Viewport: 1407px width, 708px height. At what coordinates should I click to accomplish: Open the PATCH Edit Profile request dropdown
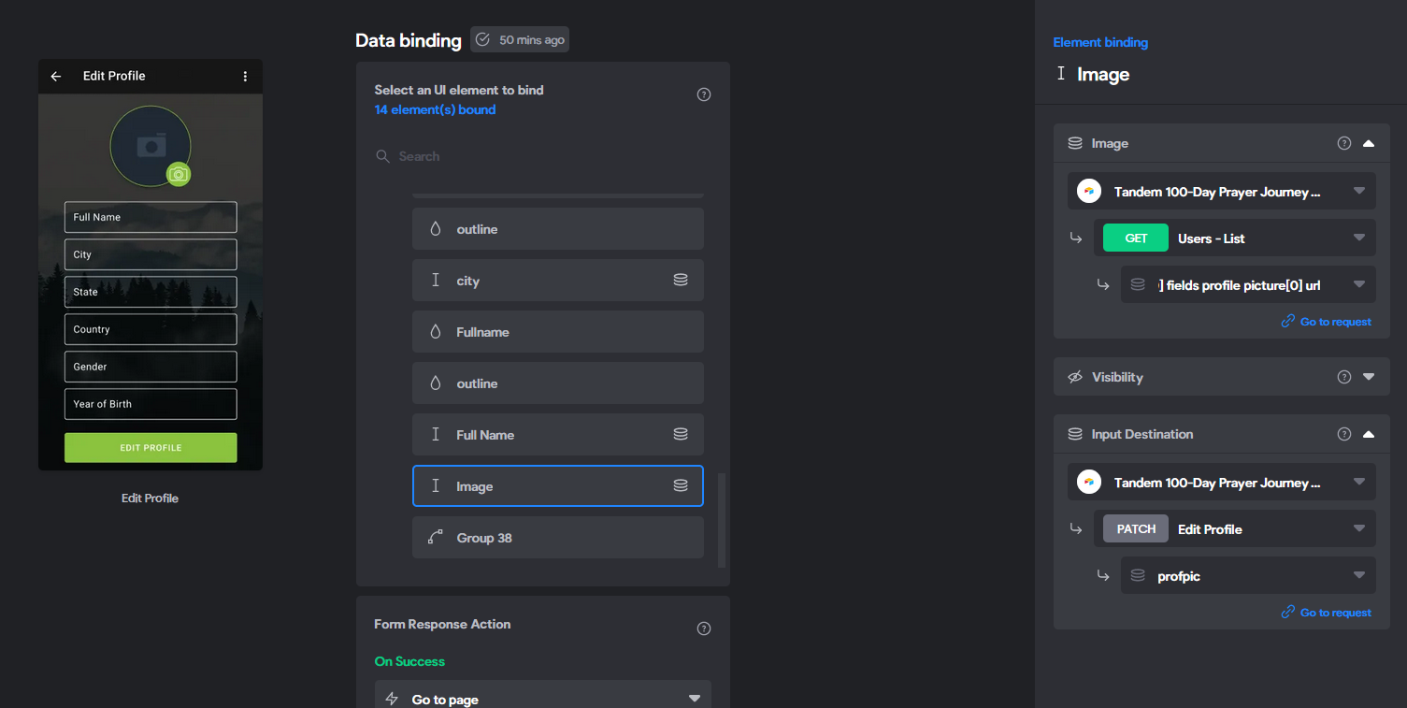pos(1235,528)
